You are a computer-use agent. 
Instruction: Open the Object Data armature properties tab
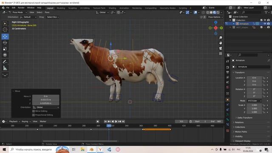coord(228,115)
